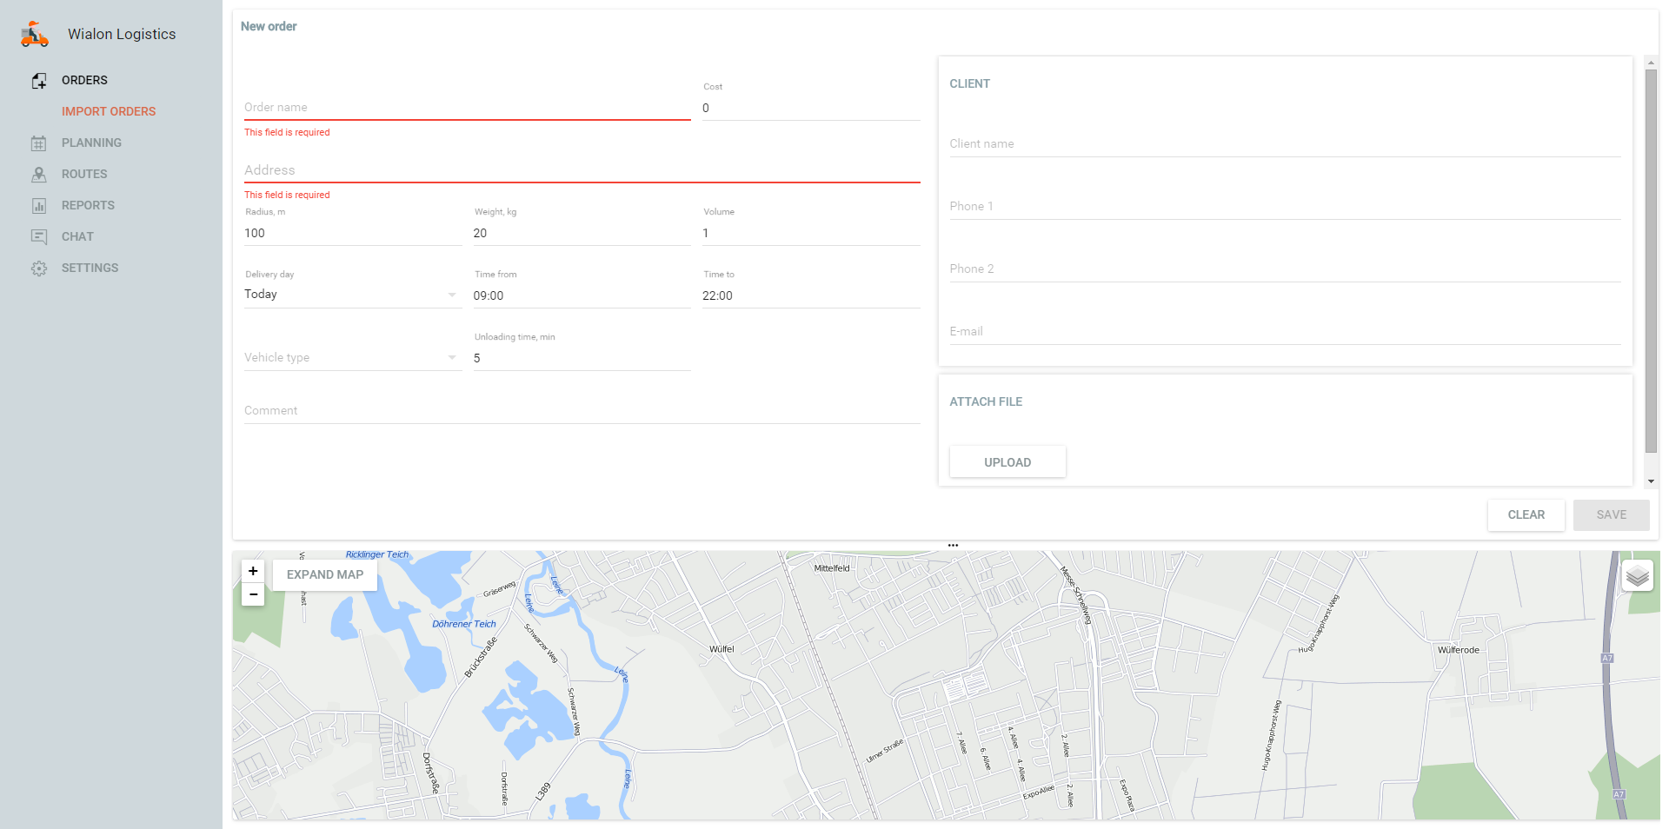The width and height of the screenshot is (1669, 829).
Task: Zoom out on the map
Action: (253, 594)
